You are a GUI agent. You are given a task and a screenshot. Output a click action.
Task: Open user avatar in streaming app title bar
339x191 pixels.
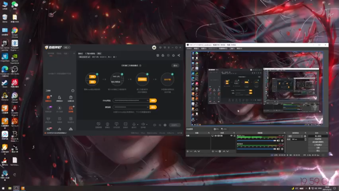pos(154,48)
